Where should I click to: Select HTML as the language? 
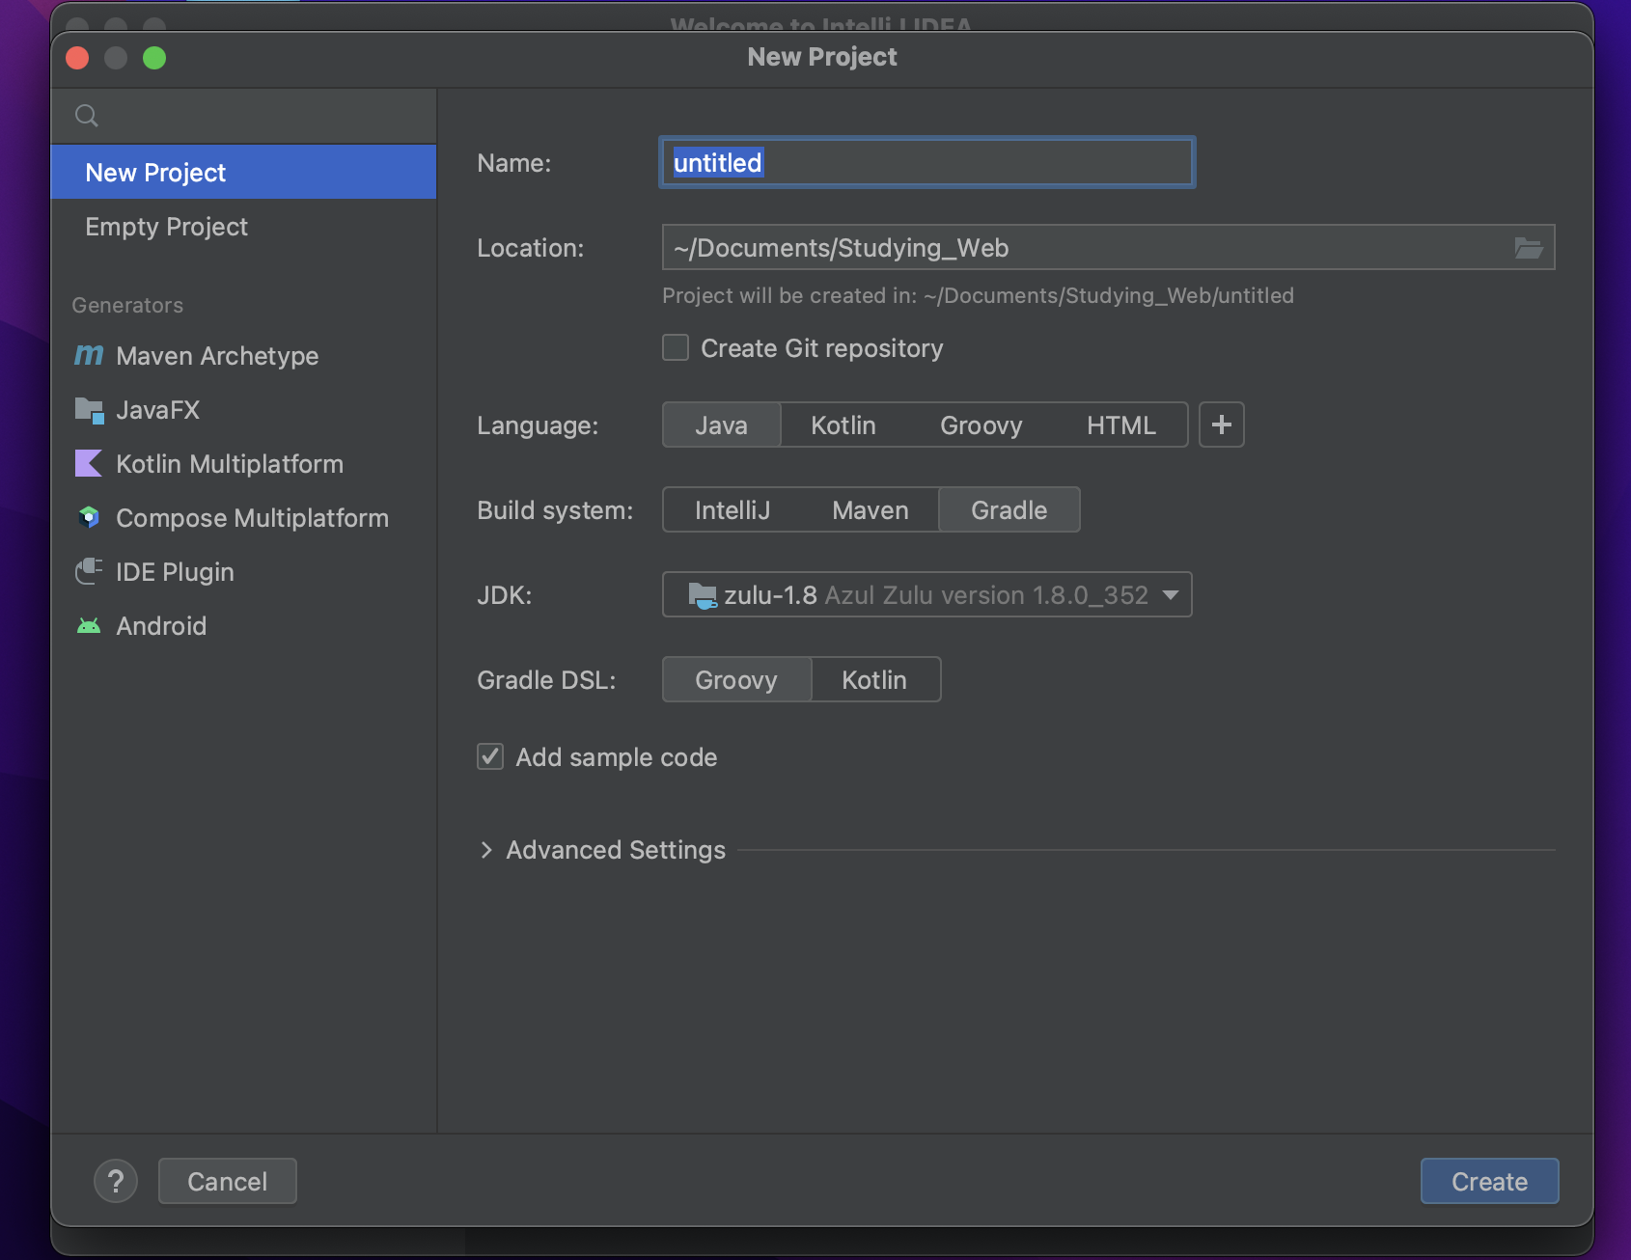coord(1120,425)
